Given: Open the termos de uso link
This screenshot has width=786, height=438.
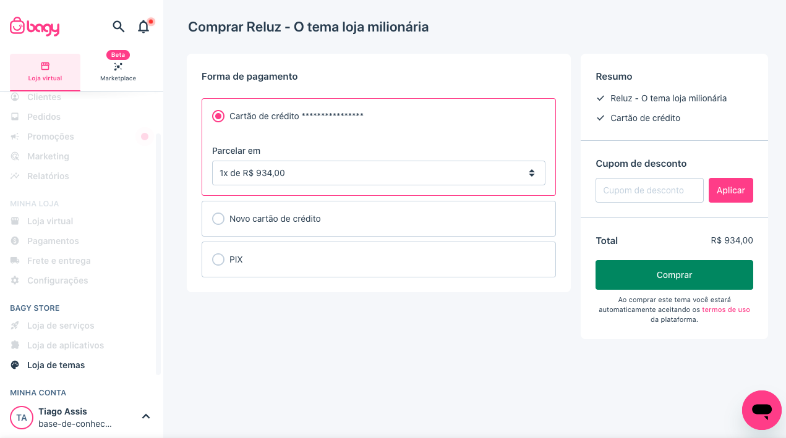Looking at the screenshot, I should click(726, 310).
